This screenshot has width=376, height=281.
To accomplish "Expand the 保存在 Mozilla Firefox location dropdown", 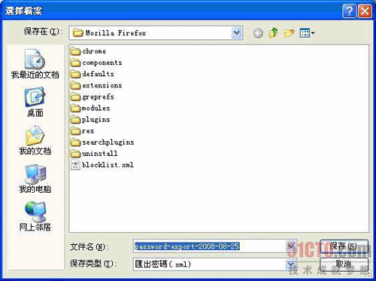I will tap(237, 32).
